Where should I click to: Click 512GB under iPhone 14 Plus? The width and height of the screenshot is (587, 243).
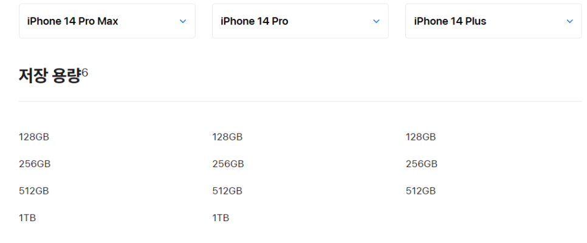click(421, 191)
